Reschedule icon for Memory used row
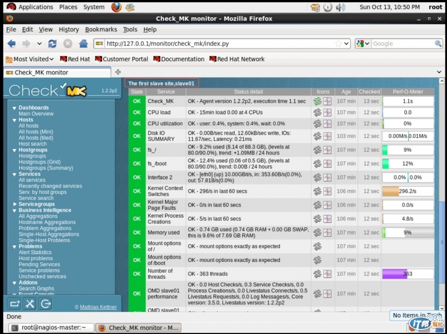Image resolution: width=447 pixels, height=334 pixels. click(317, 232)
